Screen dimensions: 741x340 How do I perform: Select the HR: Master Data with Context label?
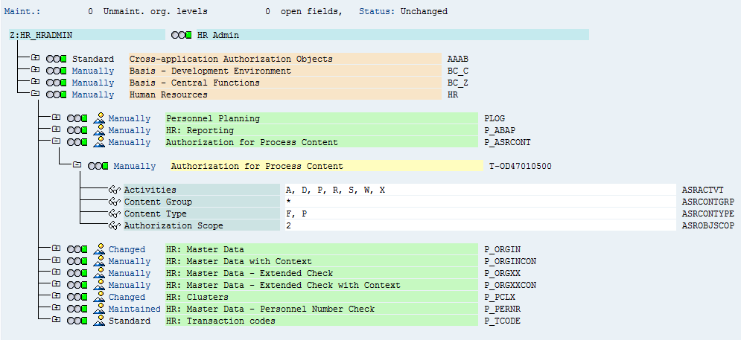click(322, 261)
